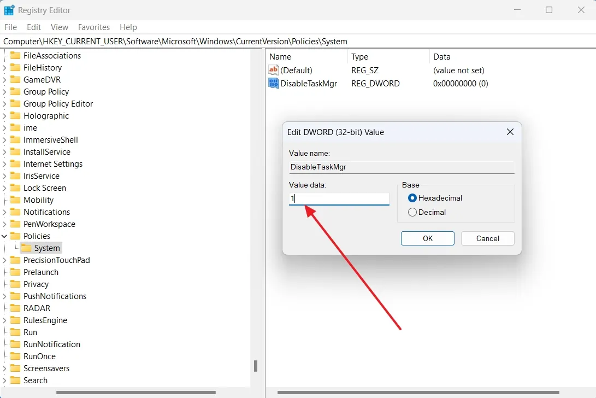The height and width of the screenshot is (398, 596).
Task: Select the Notifications tree entry
Action: 47,212
